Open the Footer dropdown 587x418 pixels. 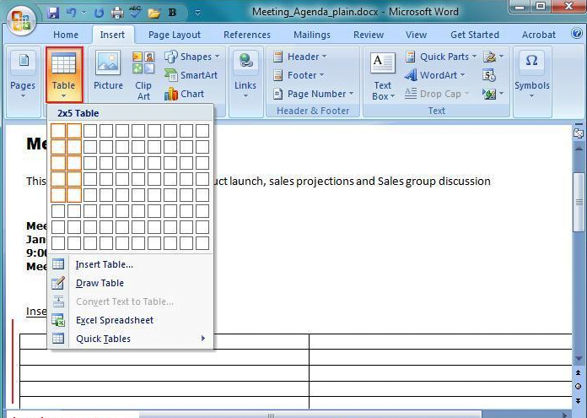tap(299, 75)
